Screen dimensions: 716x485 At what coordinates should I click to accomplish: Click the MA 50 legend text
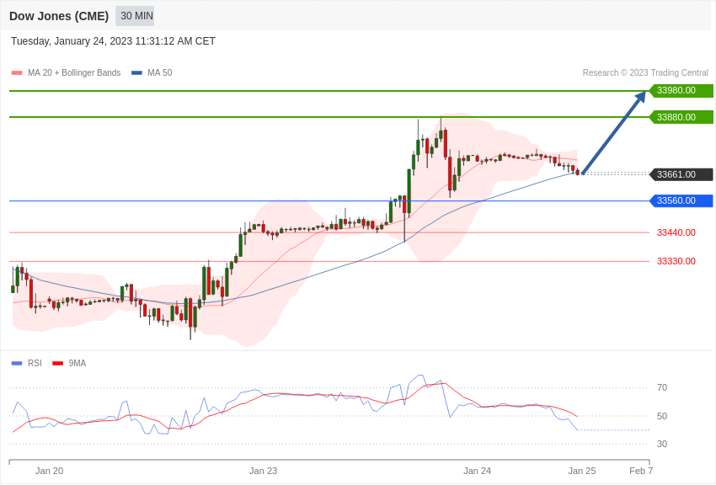[160, 73]
